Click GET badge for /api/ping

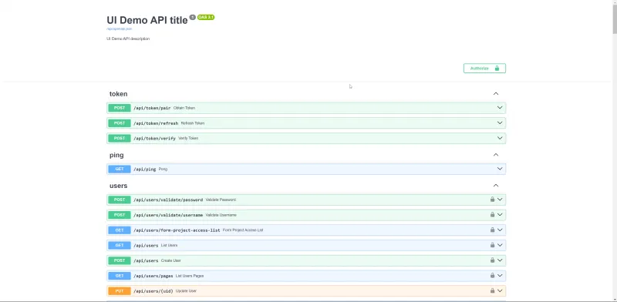pos(120,169)
